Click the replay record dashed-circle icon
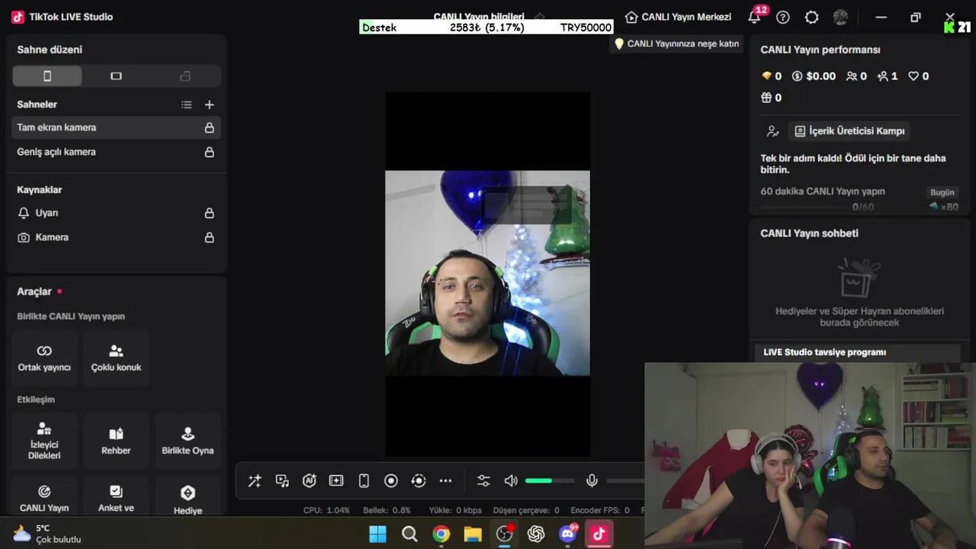 tap(419, 480)
